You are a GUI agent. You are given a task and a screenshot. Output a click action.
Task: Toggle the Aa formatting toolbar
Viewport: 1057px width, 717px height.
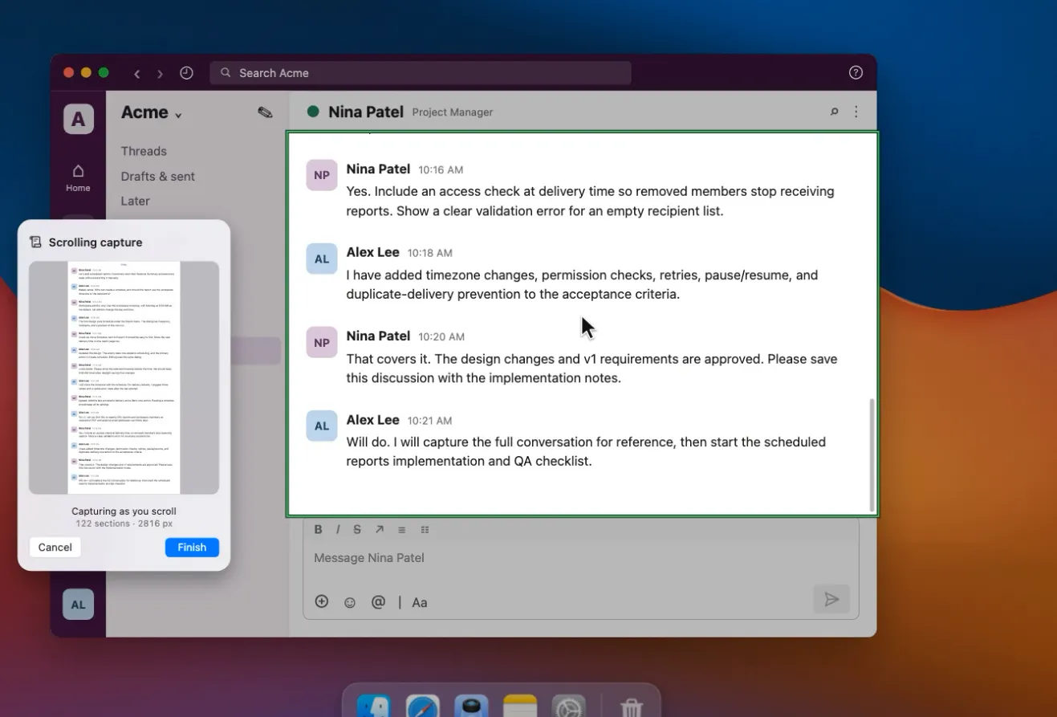[x=419, y=602]
